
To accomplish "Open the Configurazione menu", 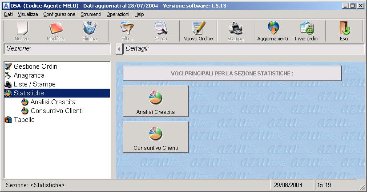I will (x=59, y=14).
